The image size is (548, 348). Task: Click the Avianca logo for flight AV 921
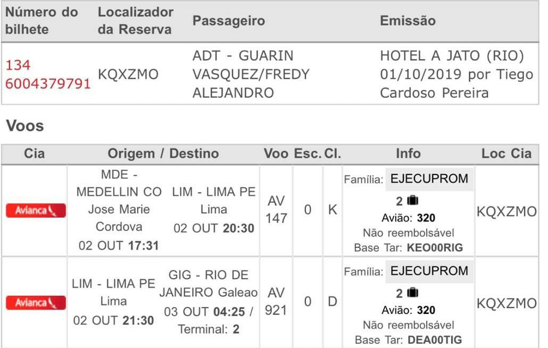(36, 302)
